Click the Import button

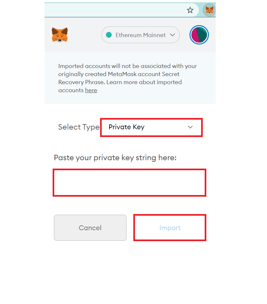pyautogui.click(x=170, y=228)
